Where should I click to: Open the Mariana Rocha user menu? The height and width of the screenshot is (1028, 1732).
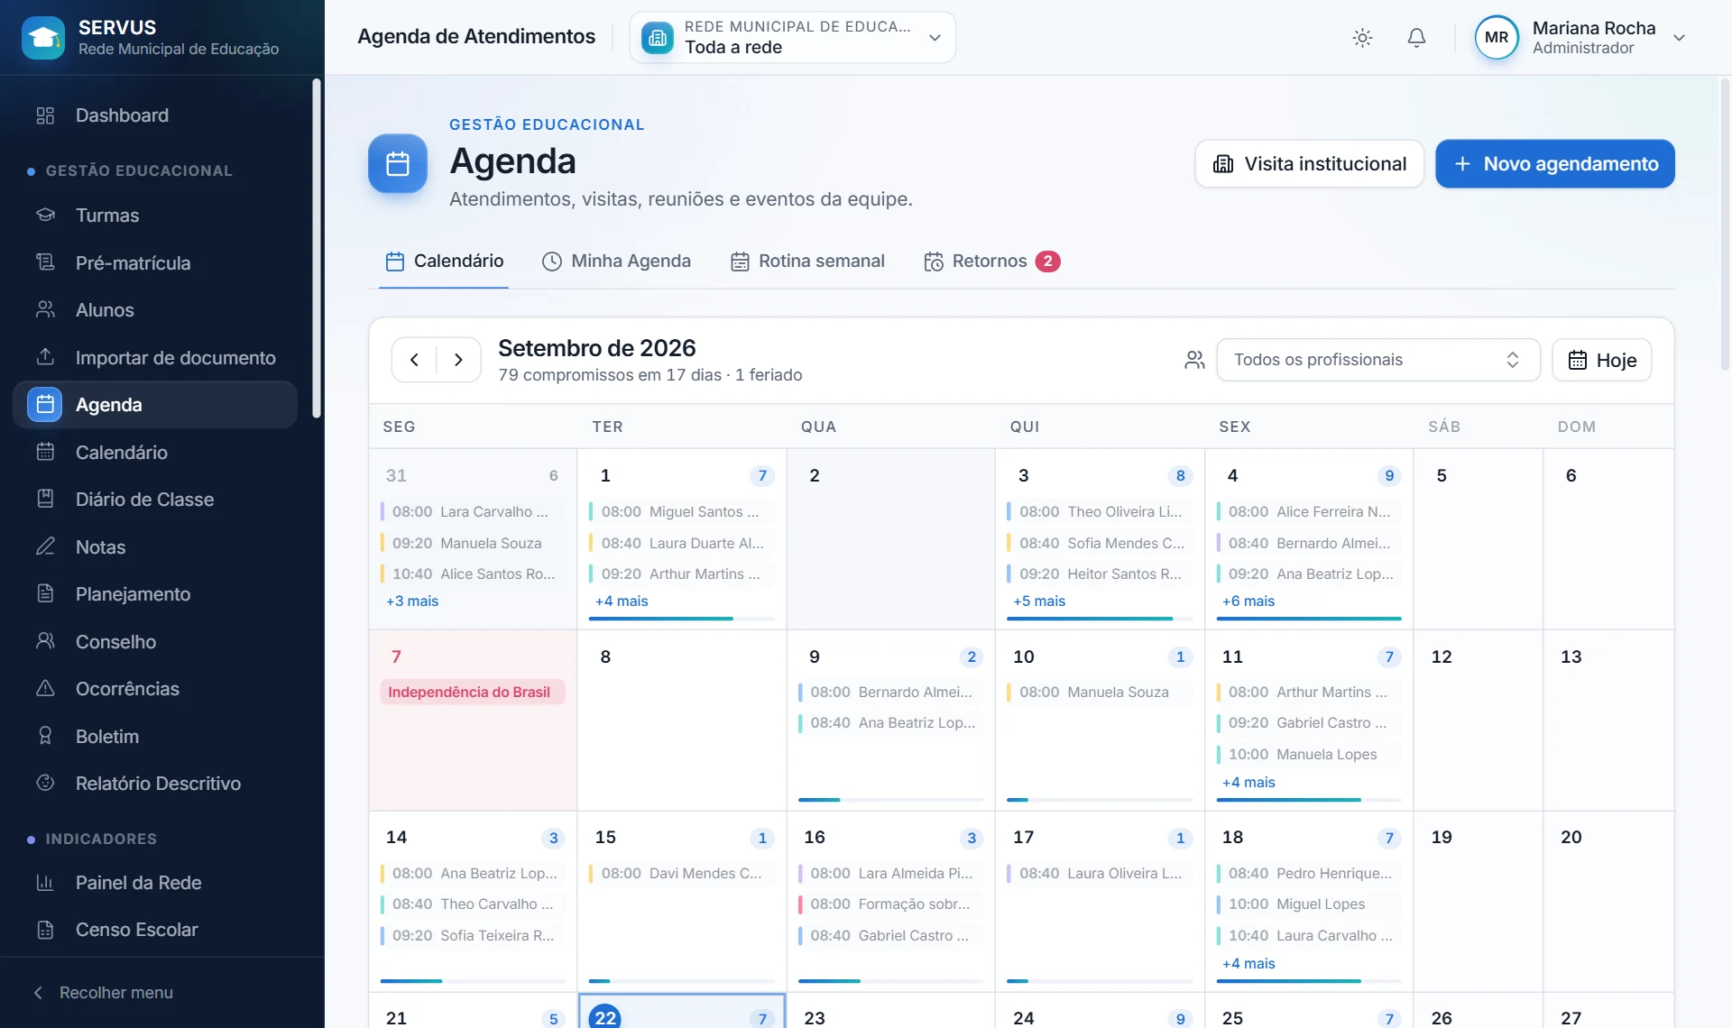point(1580,38)
